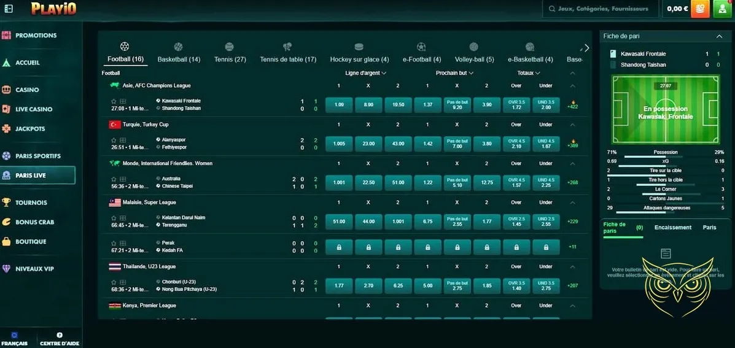Select the Hockey sur glace puck icon
Image resolution: width=735 pixels, height=348 pixels.
(359, 47)
